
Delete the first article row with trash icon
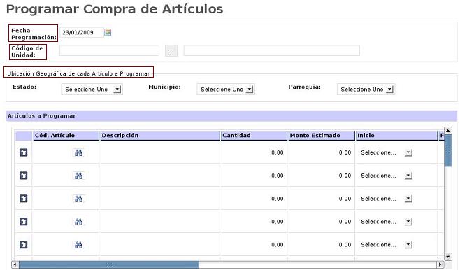[x=24, y=152]
